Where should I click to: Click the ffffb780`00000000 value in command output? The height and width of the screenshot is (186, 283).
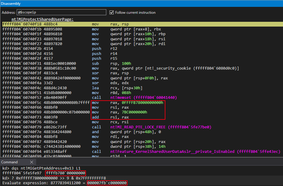click(65, 173)
